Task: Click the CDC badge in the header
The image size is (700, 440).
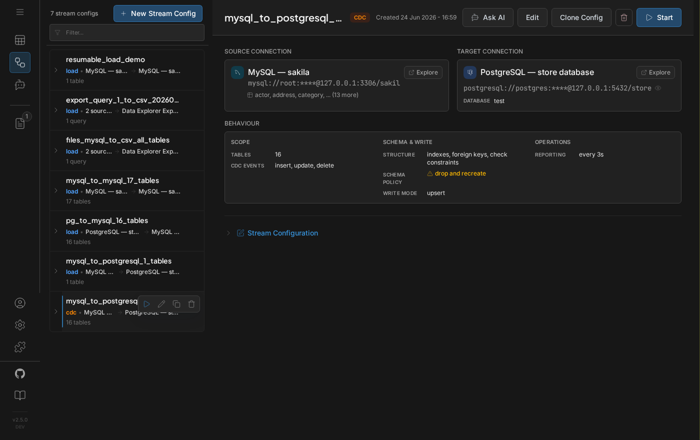Action: 360,17
